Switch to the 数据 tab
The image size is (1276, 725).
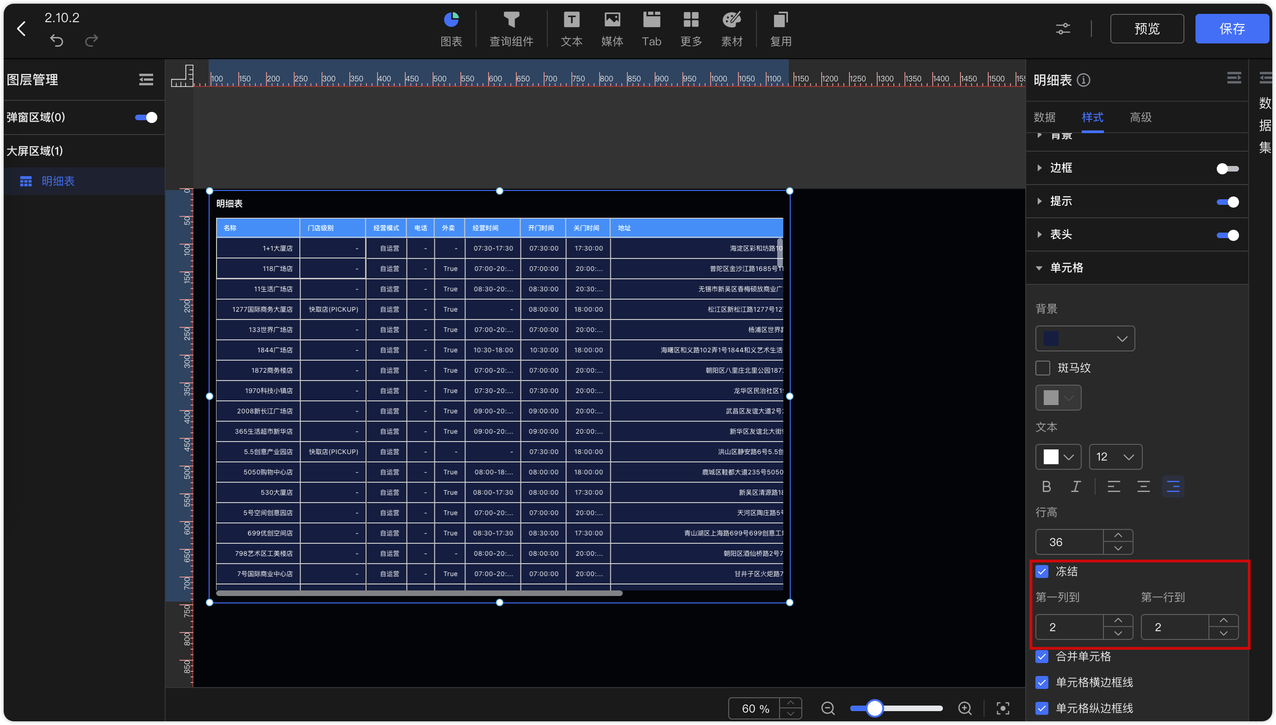pos(1044,117)
